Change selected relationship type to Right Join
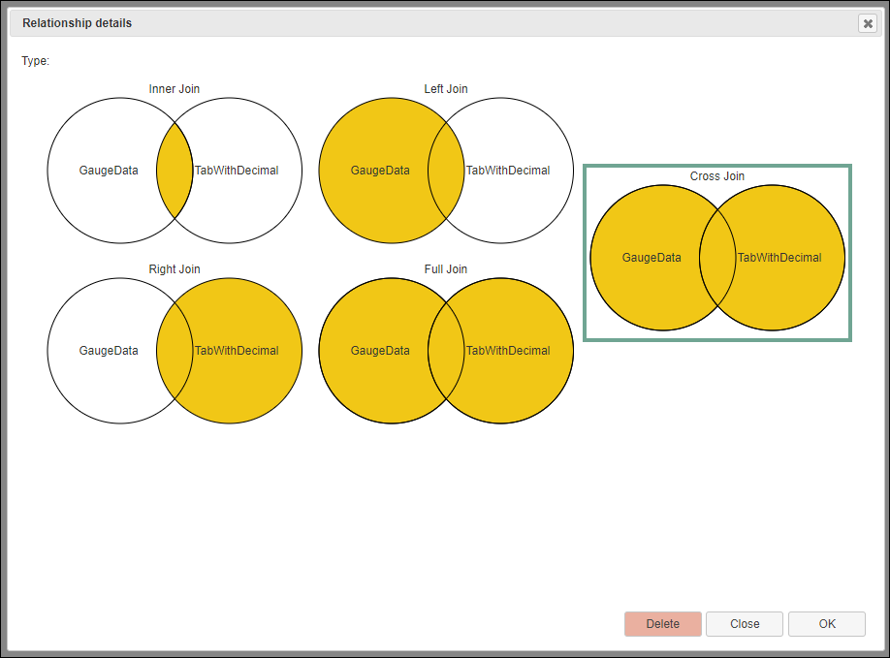Viewport: 890px width, 658px height. pyautogui.click(x=175, y=351)
